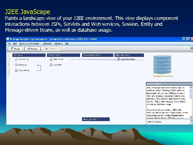
Task: Click the Agent Summary panel title
Action: pyautogui.click(x=155, y=122)
